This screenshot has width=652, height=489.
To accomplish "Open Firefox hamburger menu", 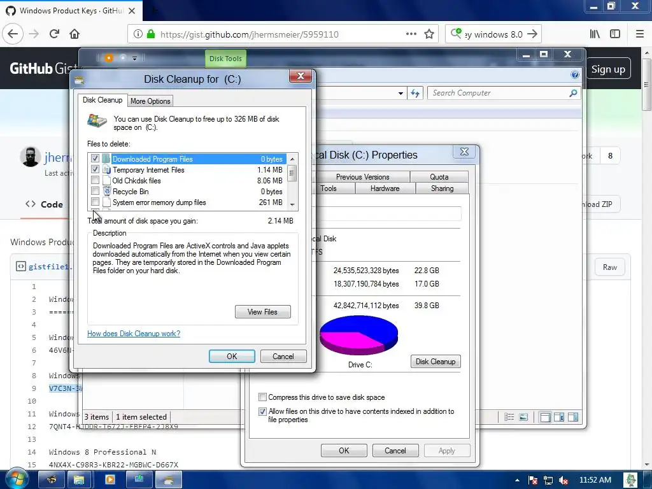I will click(640, 34).
